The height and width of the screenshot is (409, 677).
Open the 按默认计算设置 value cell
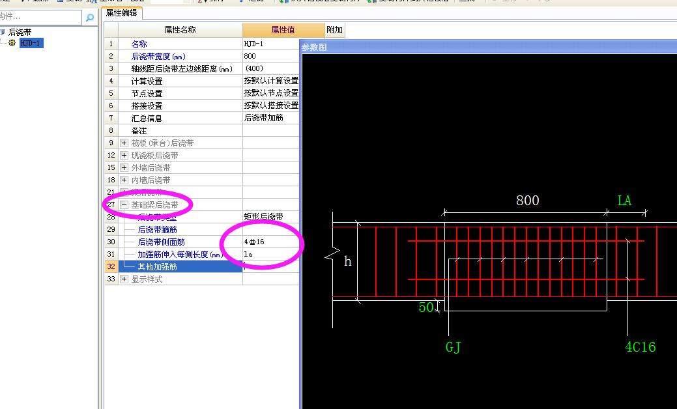pyautogui.click(x=271, y=81)
